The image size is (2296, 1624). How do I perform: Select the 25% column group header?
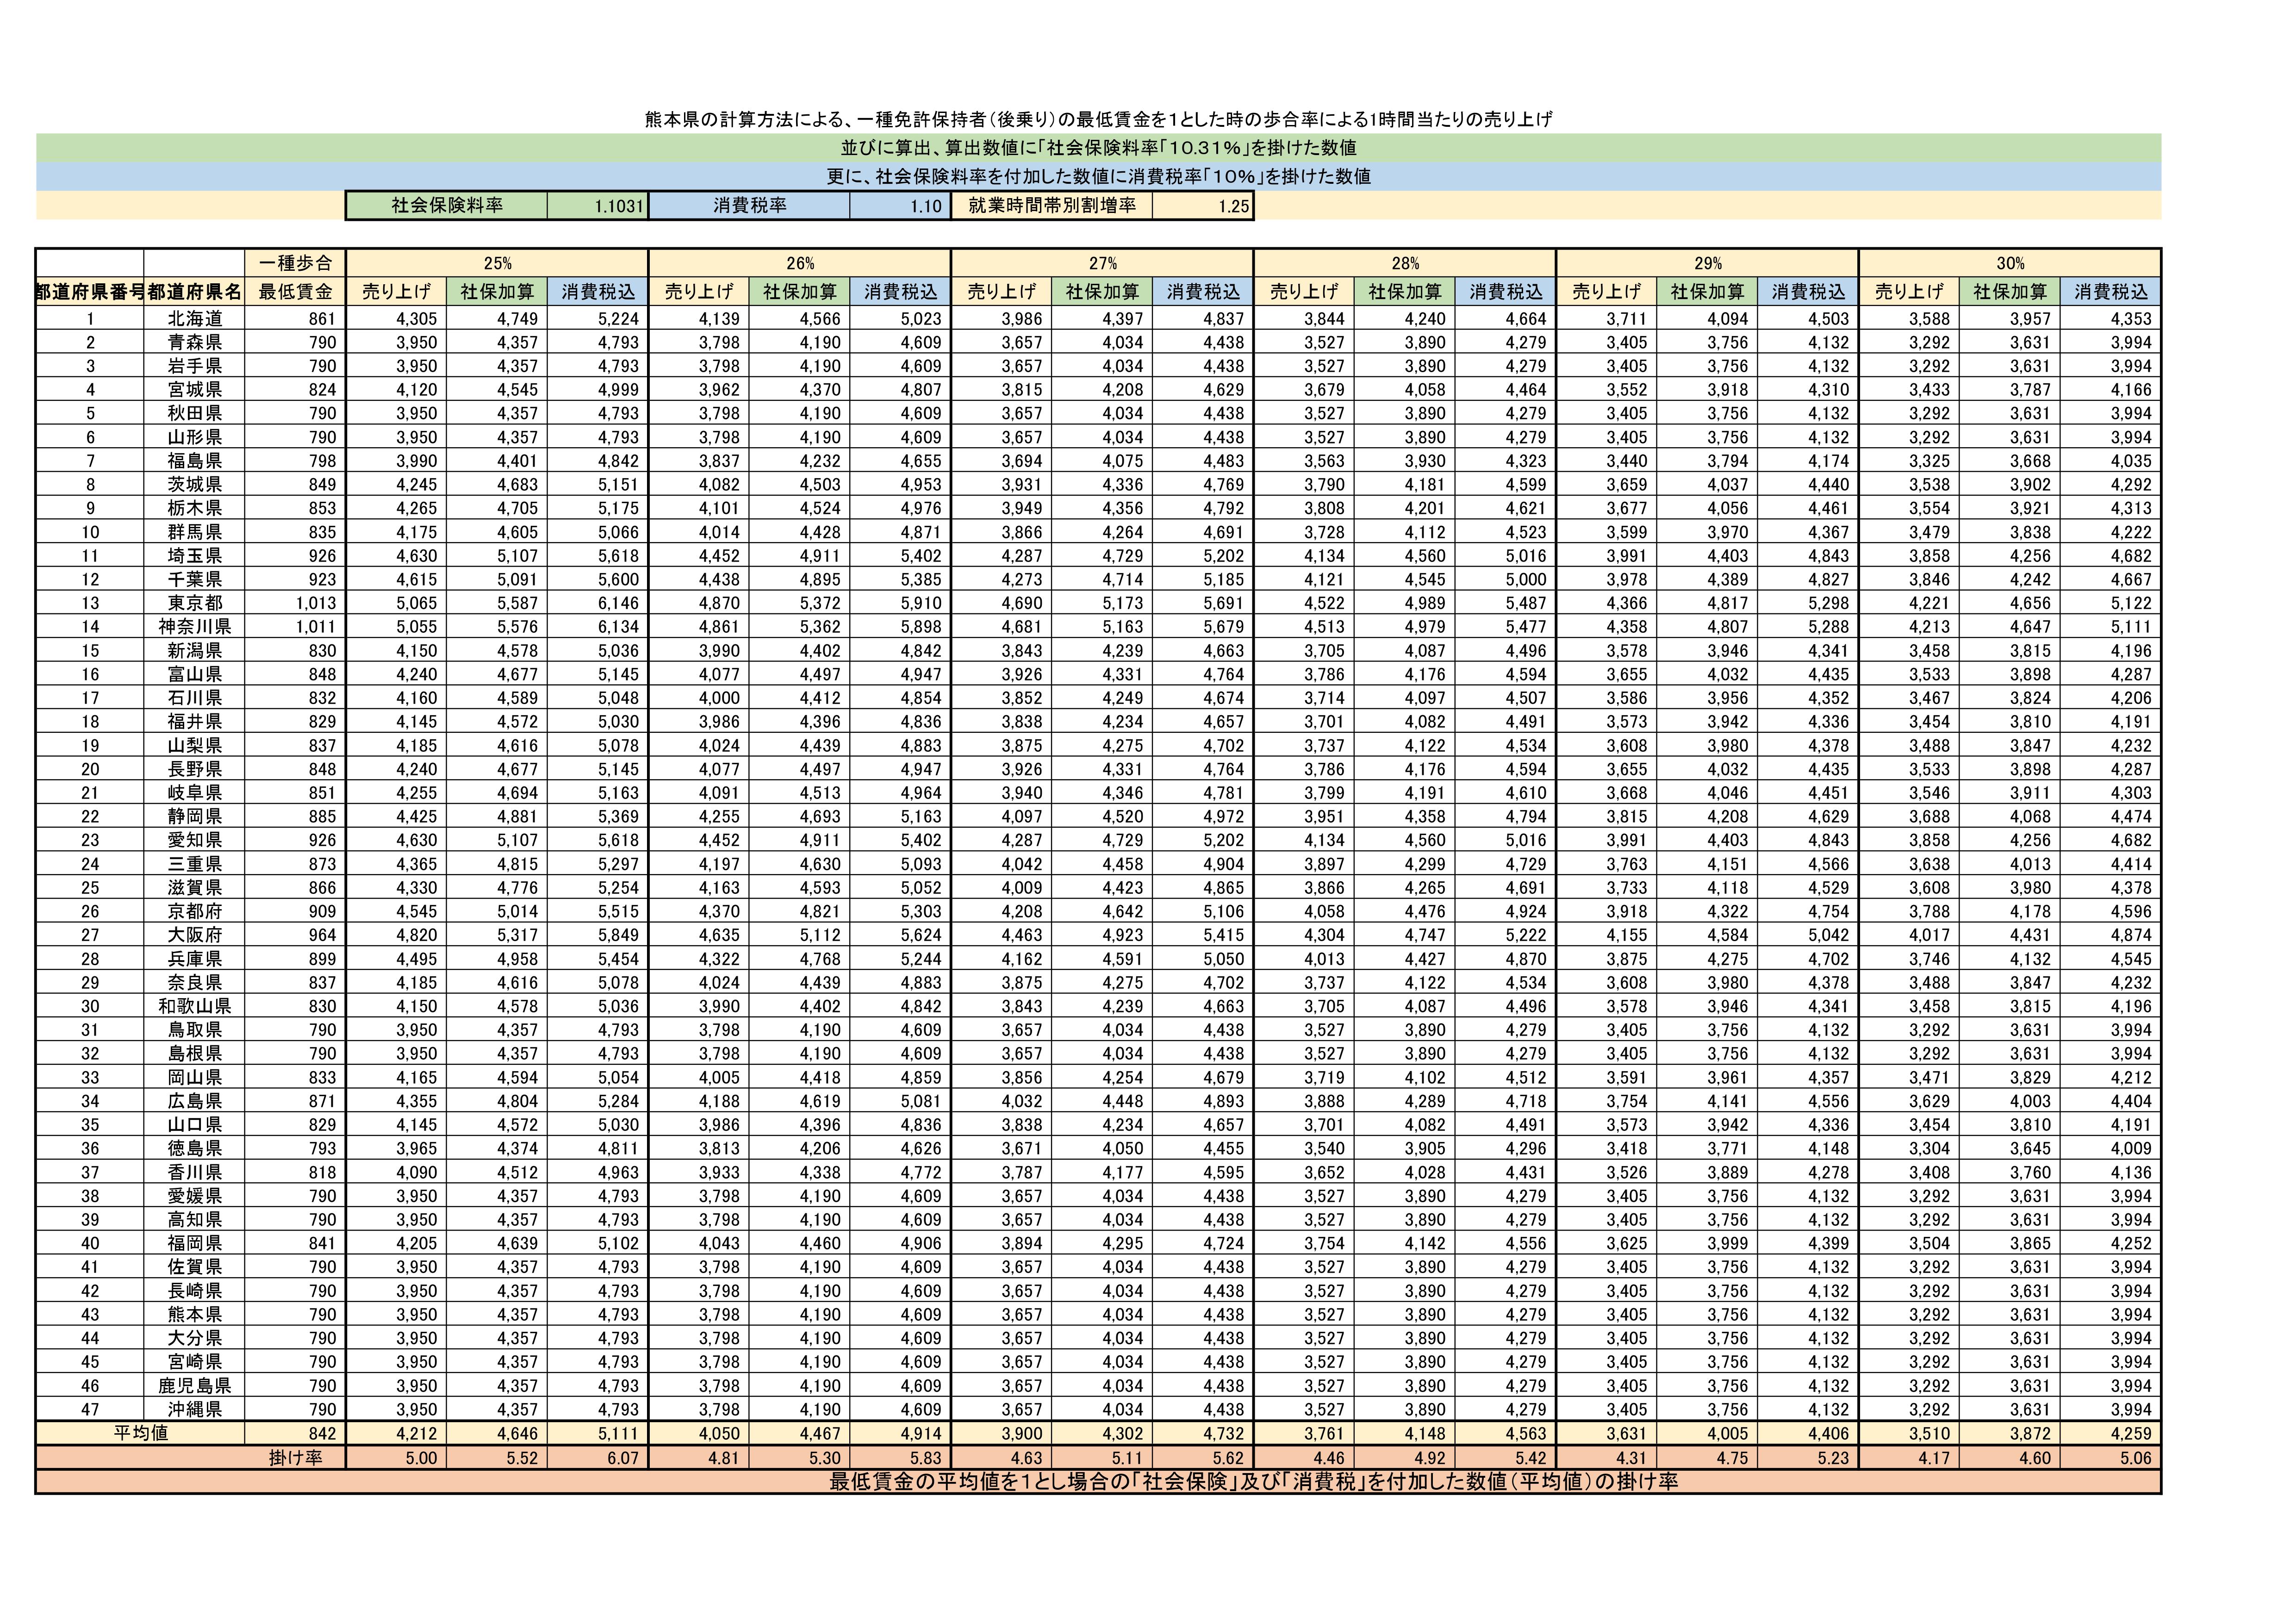[497, 263]
